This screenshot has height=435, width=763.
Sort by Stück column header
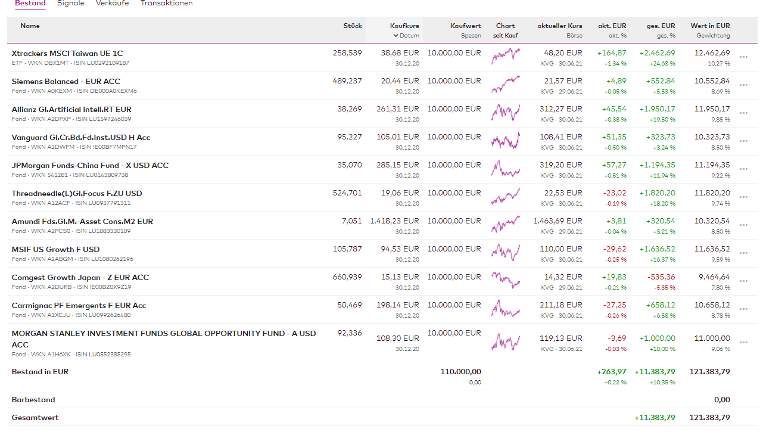tap(353, 26)
